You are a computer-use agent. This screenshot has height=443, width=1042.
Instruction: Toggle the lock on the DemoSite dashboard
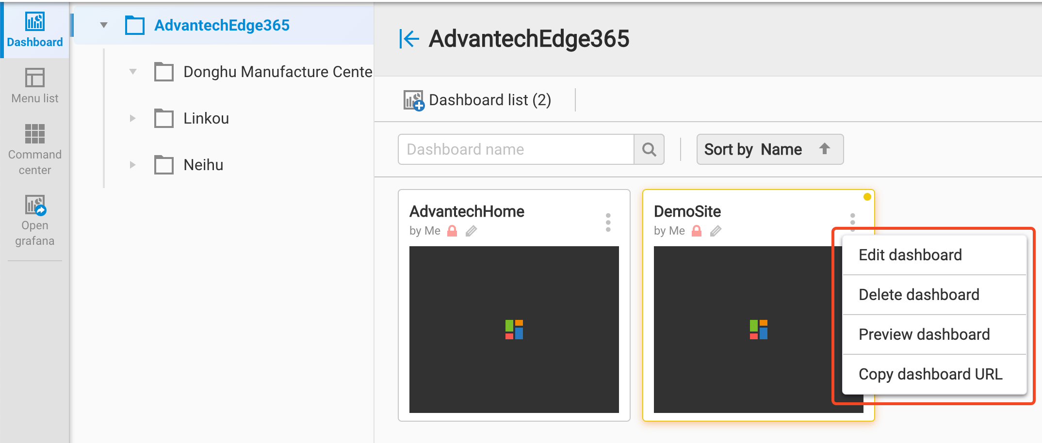coord(697,231)
